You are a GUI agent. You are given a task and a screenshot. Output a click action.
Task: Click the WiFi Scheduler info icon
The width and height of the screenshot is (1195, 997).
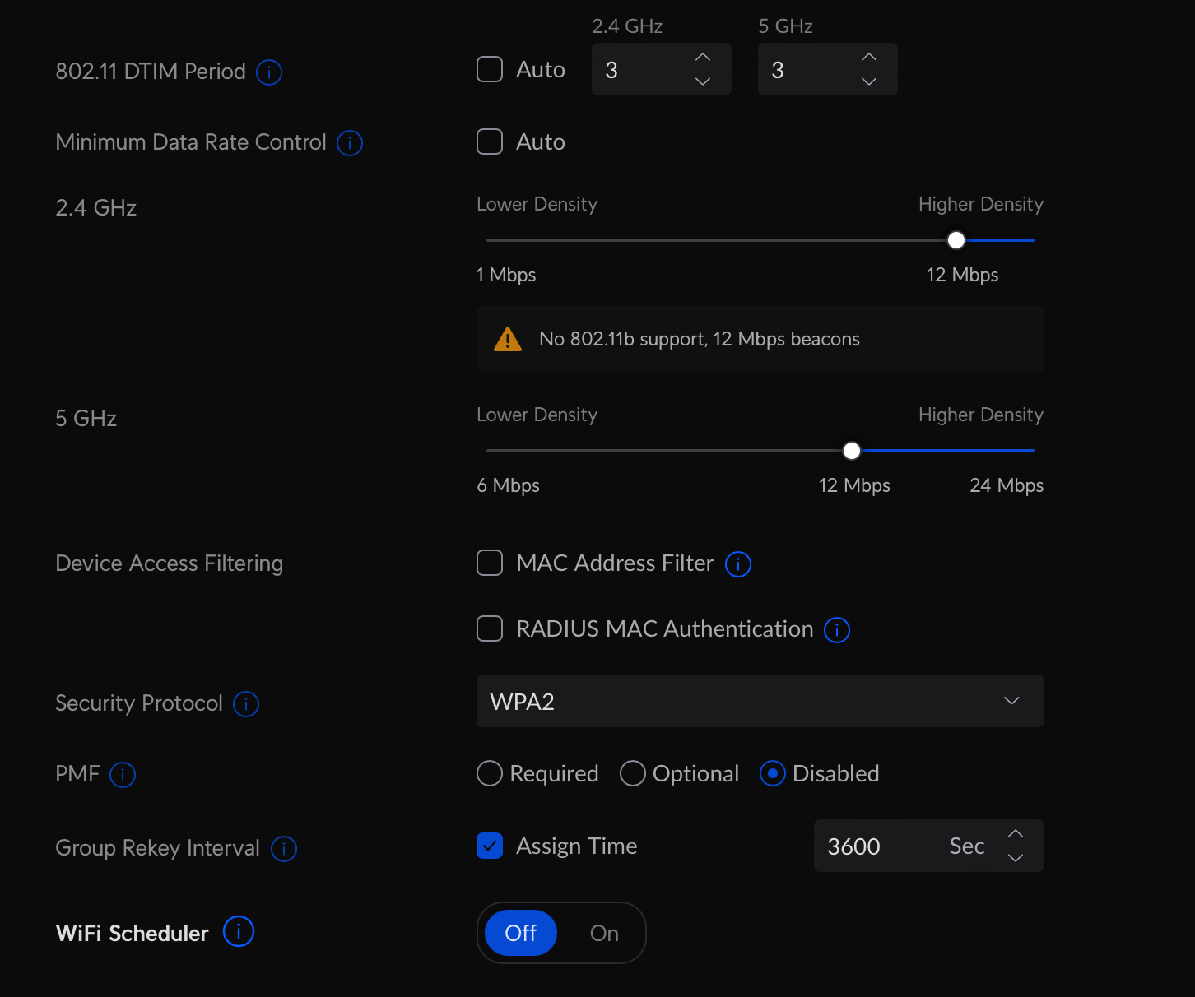pos(238,932)
